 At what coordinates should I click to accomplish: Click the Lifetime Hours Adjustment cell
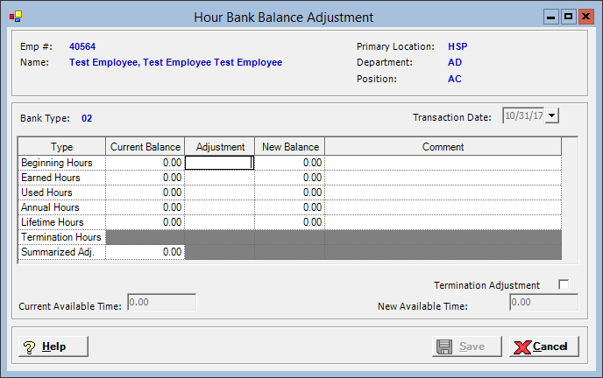pos(220,222)
